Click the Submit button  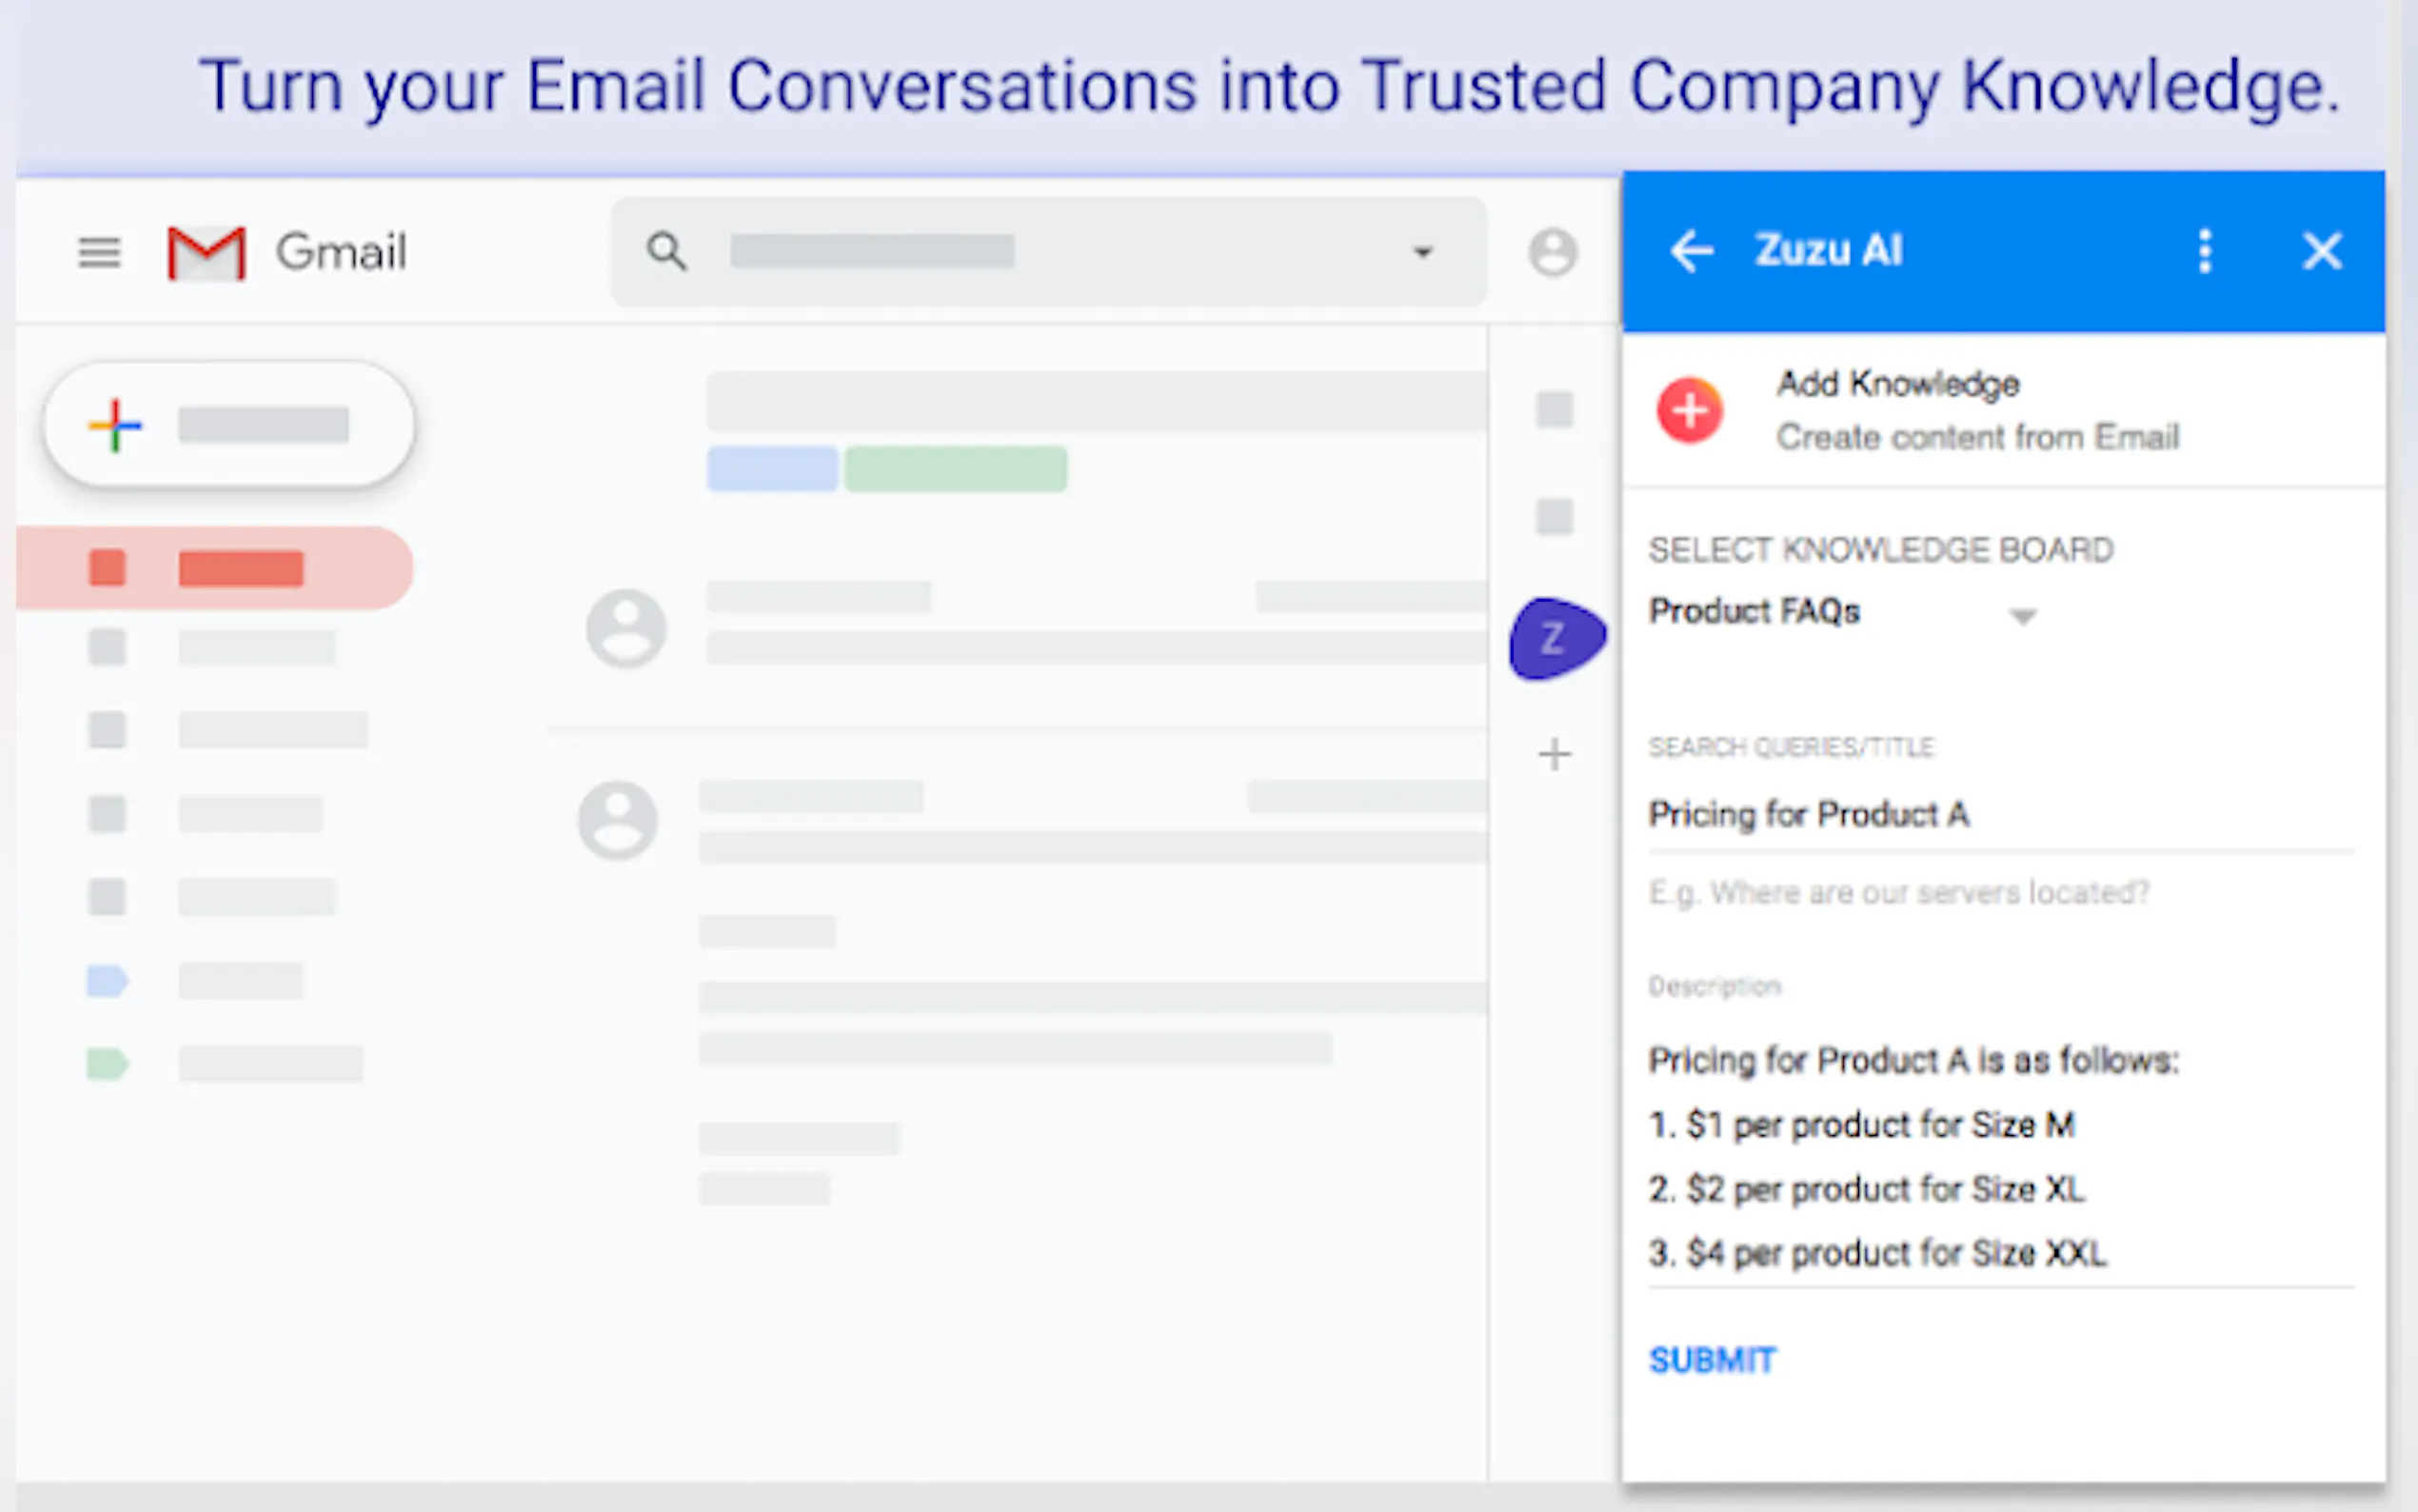tap(1712, 1360)
